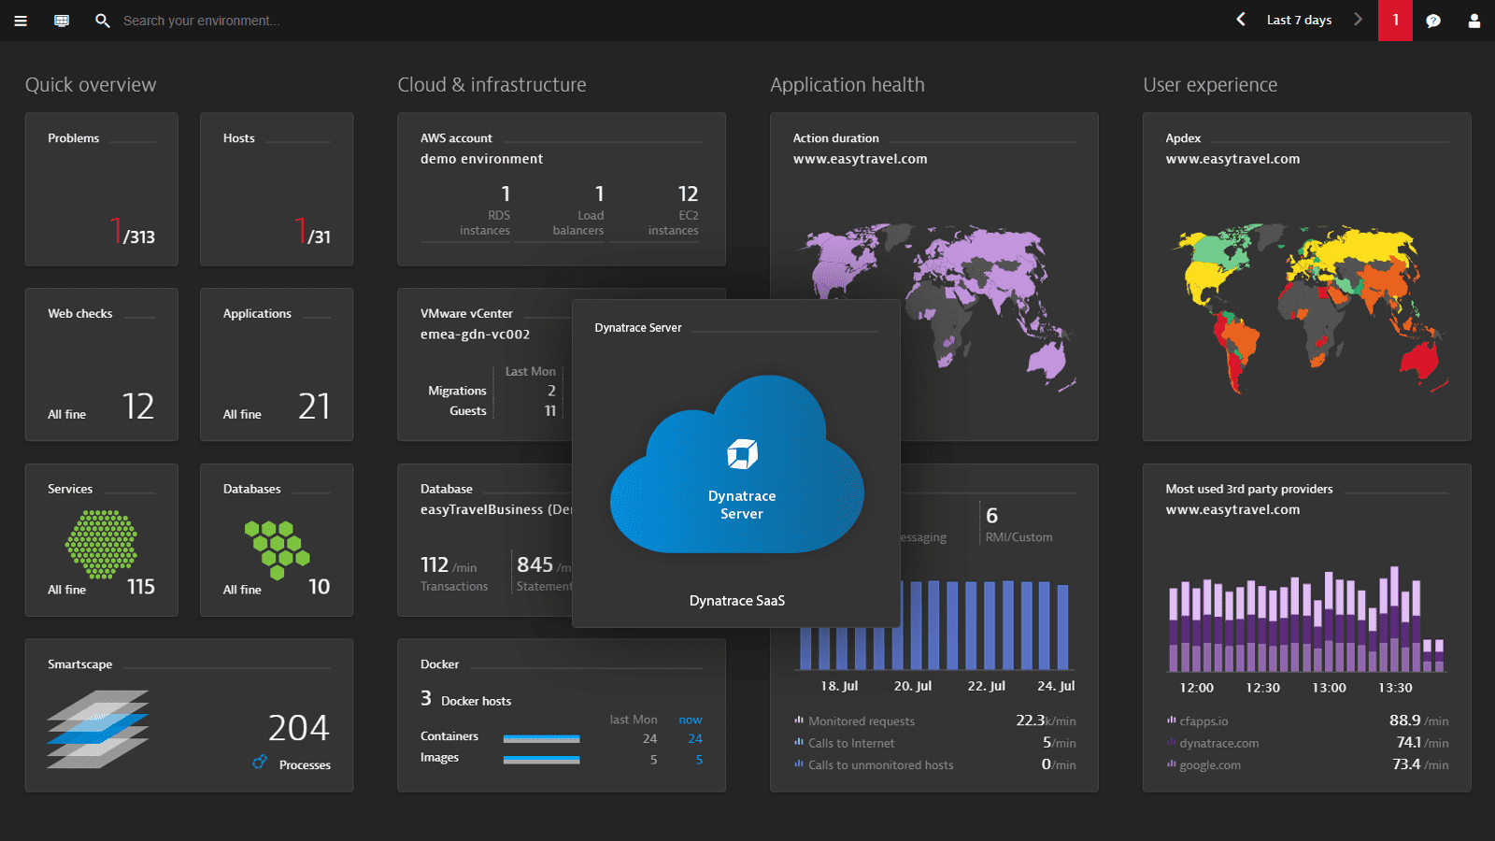Screen dimensions: 1495x841
Task: Open the red problems indicator showing 1
Action: tap(1396, 21)
